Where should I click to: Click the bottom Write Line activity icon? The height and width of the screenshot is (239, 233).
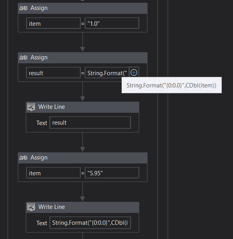pos(31,207)
